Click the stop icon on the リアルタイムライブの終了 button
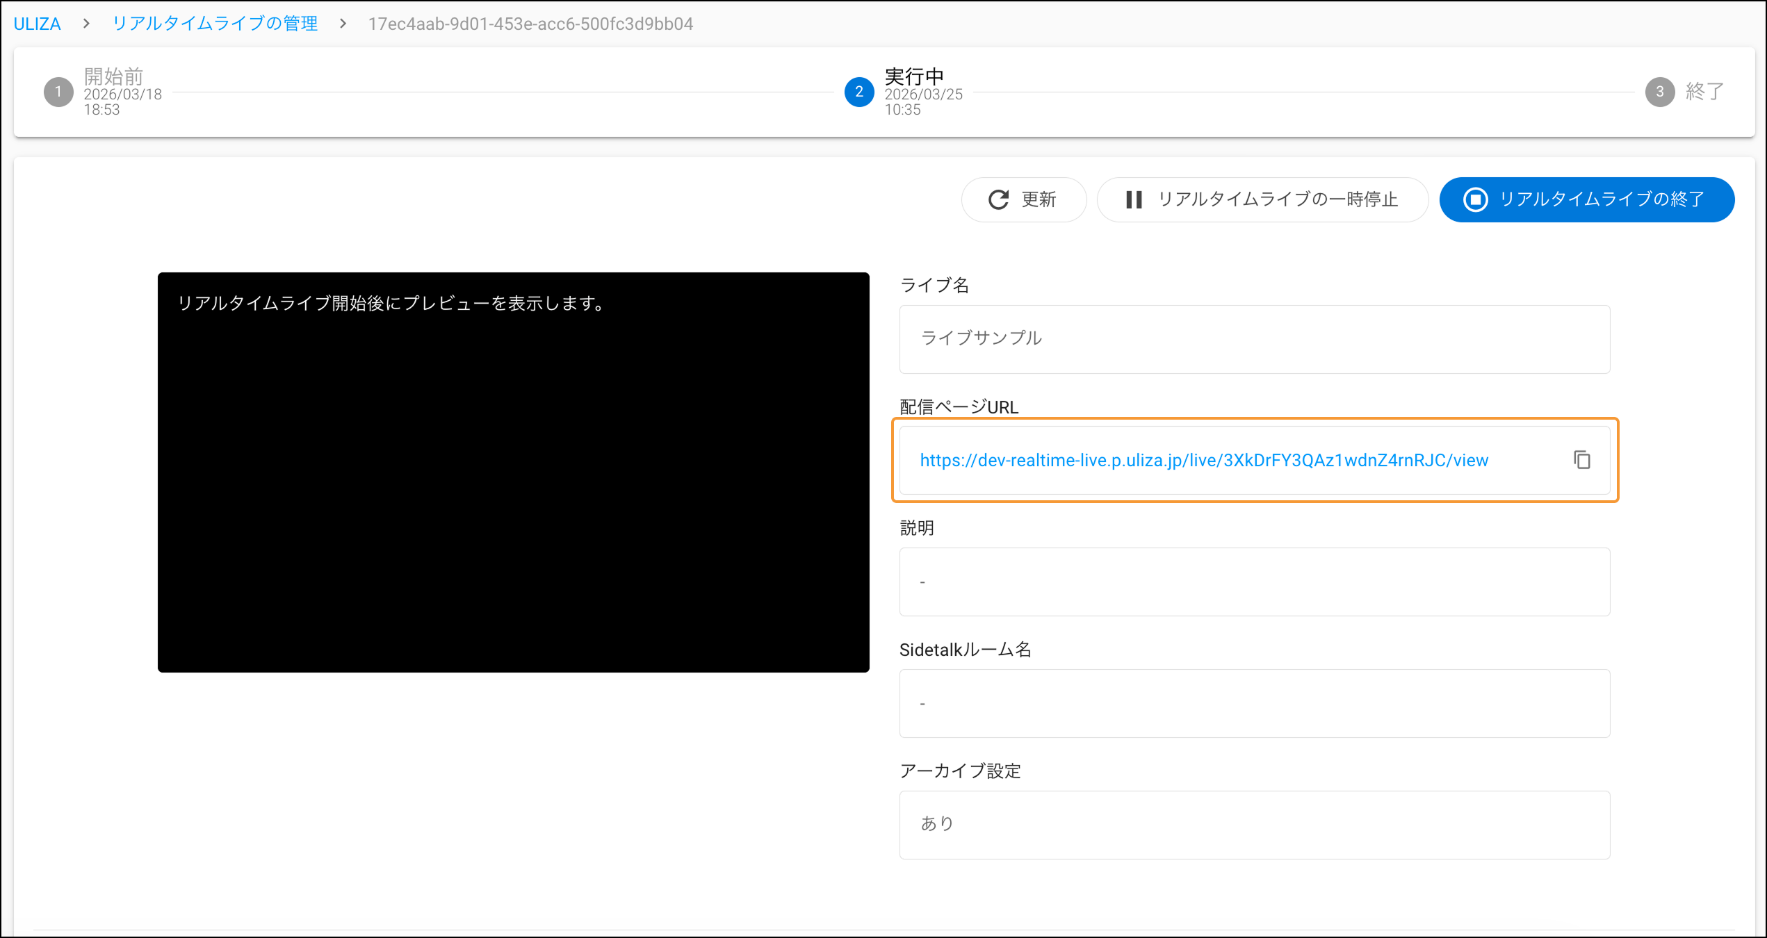Image resolution: width=1767 pixels, height=938 pixels. point(1475,199)
